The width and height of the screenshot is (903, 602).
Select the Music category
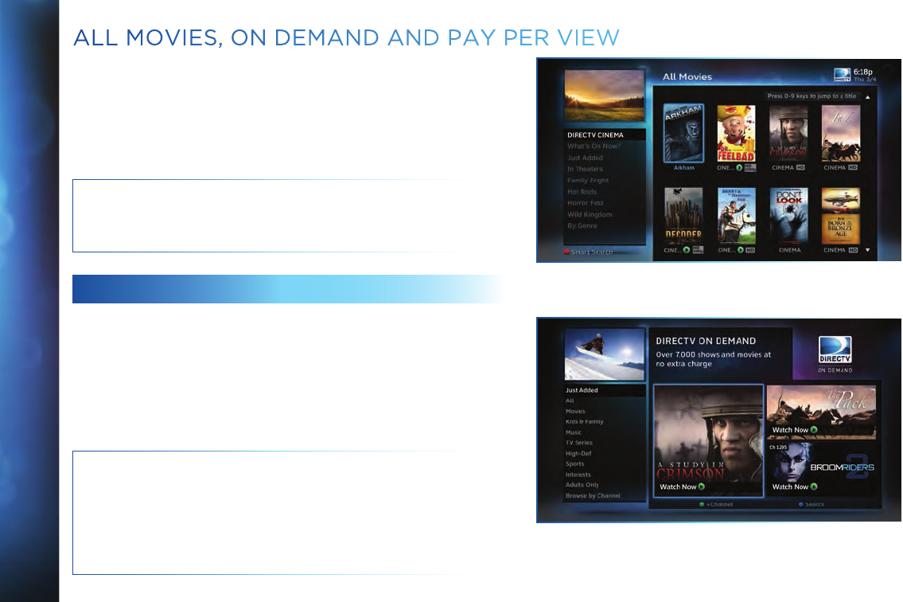[574, 432]
